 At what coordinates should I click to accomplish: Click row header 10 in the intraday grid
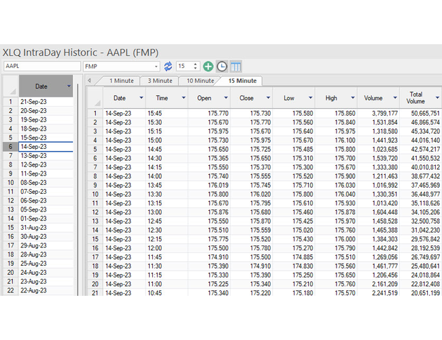pyautogui.click(x=95, y=194)
